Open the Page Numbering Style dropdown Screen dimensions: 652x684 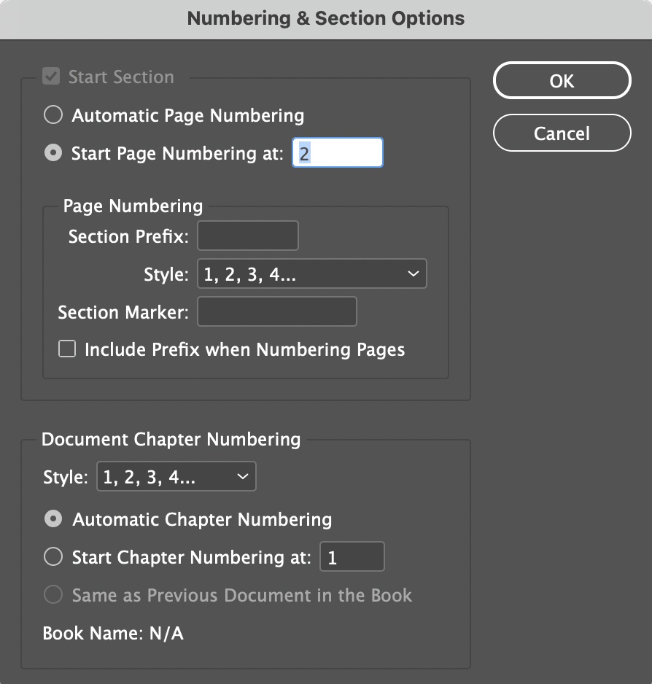click(311, 274)
